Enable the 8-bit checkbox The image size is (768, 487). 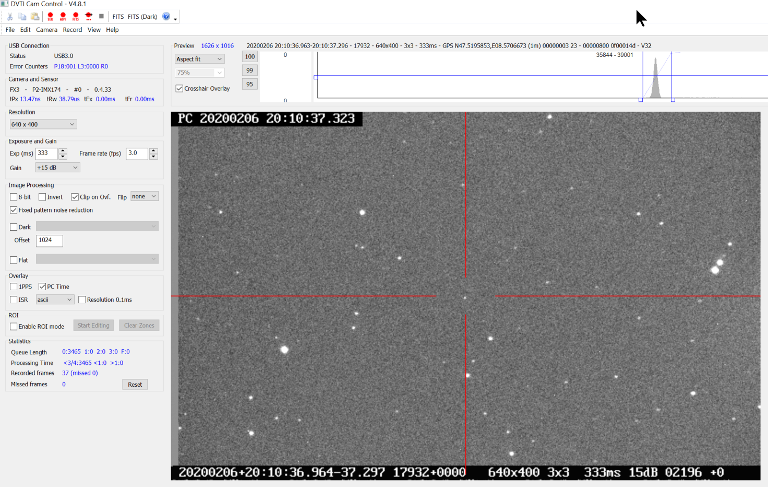pos(14,197)
